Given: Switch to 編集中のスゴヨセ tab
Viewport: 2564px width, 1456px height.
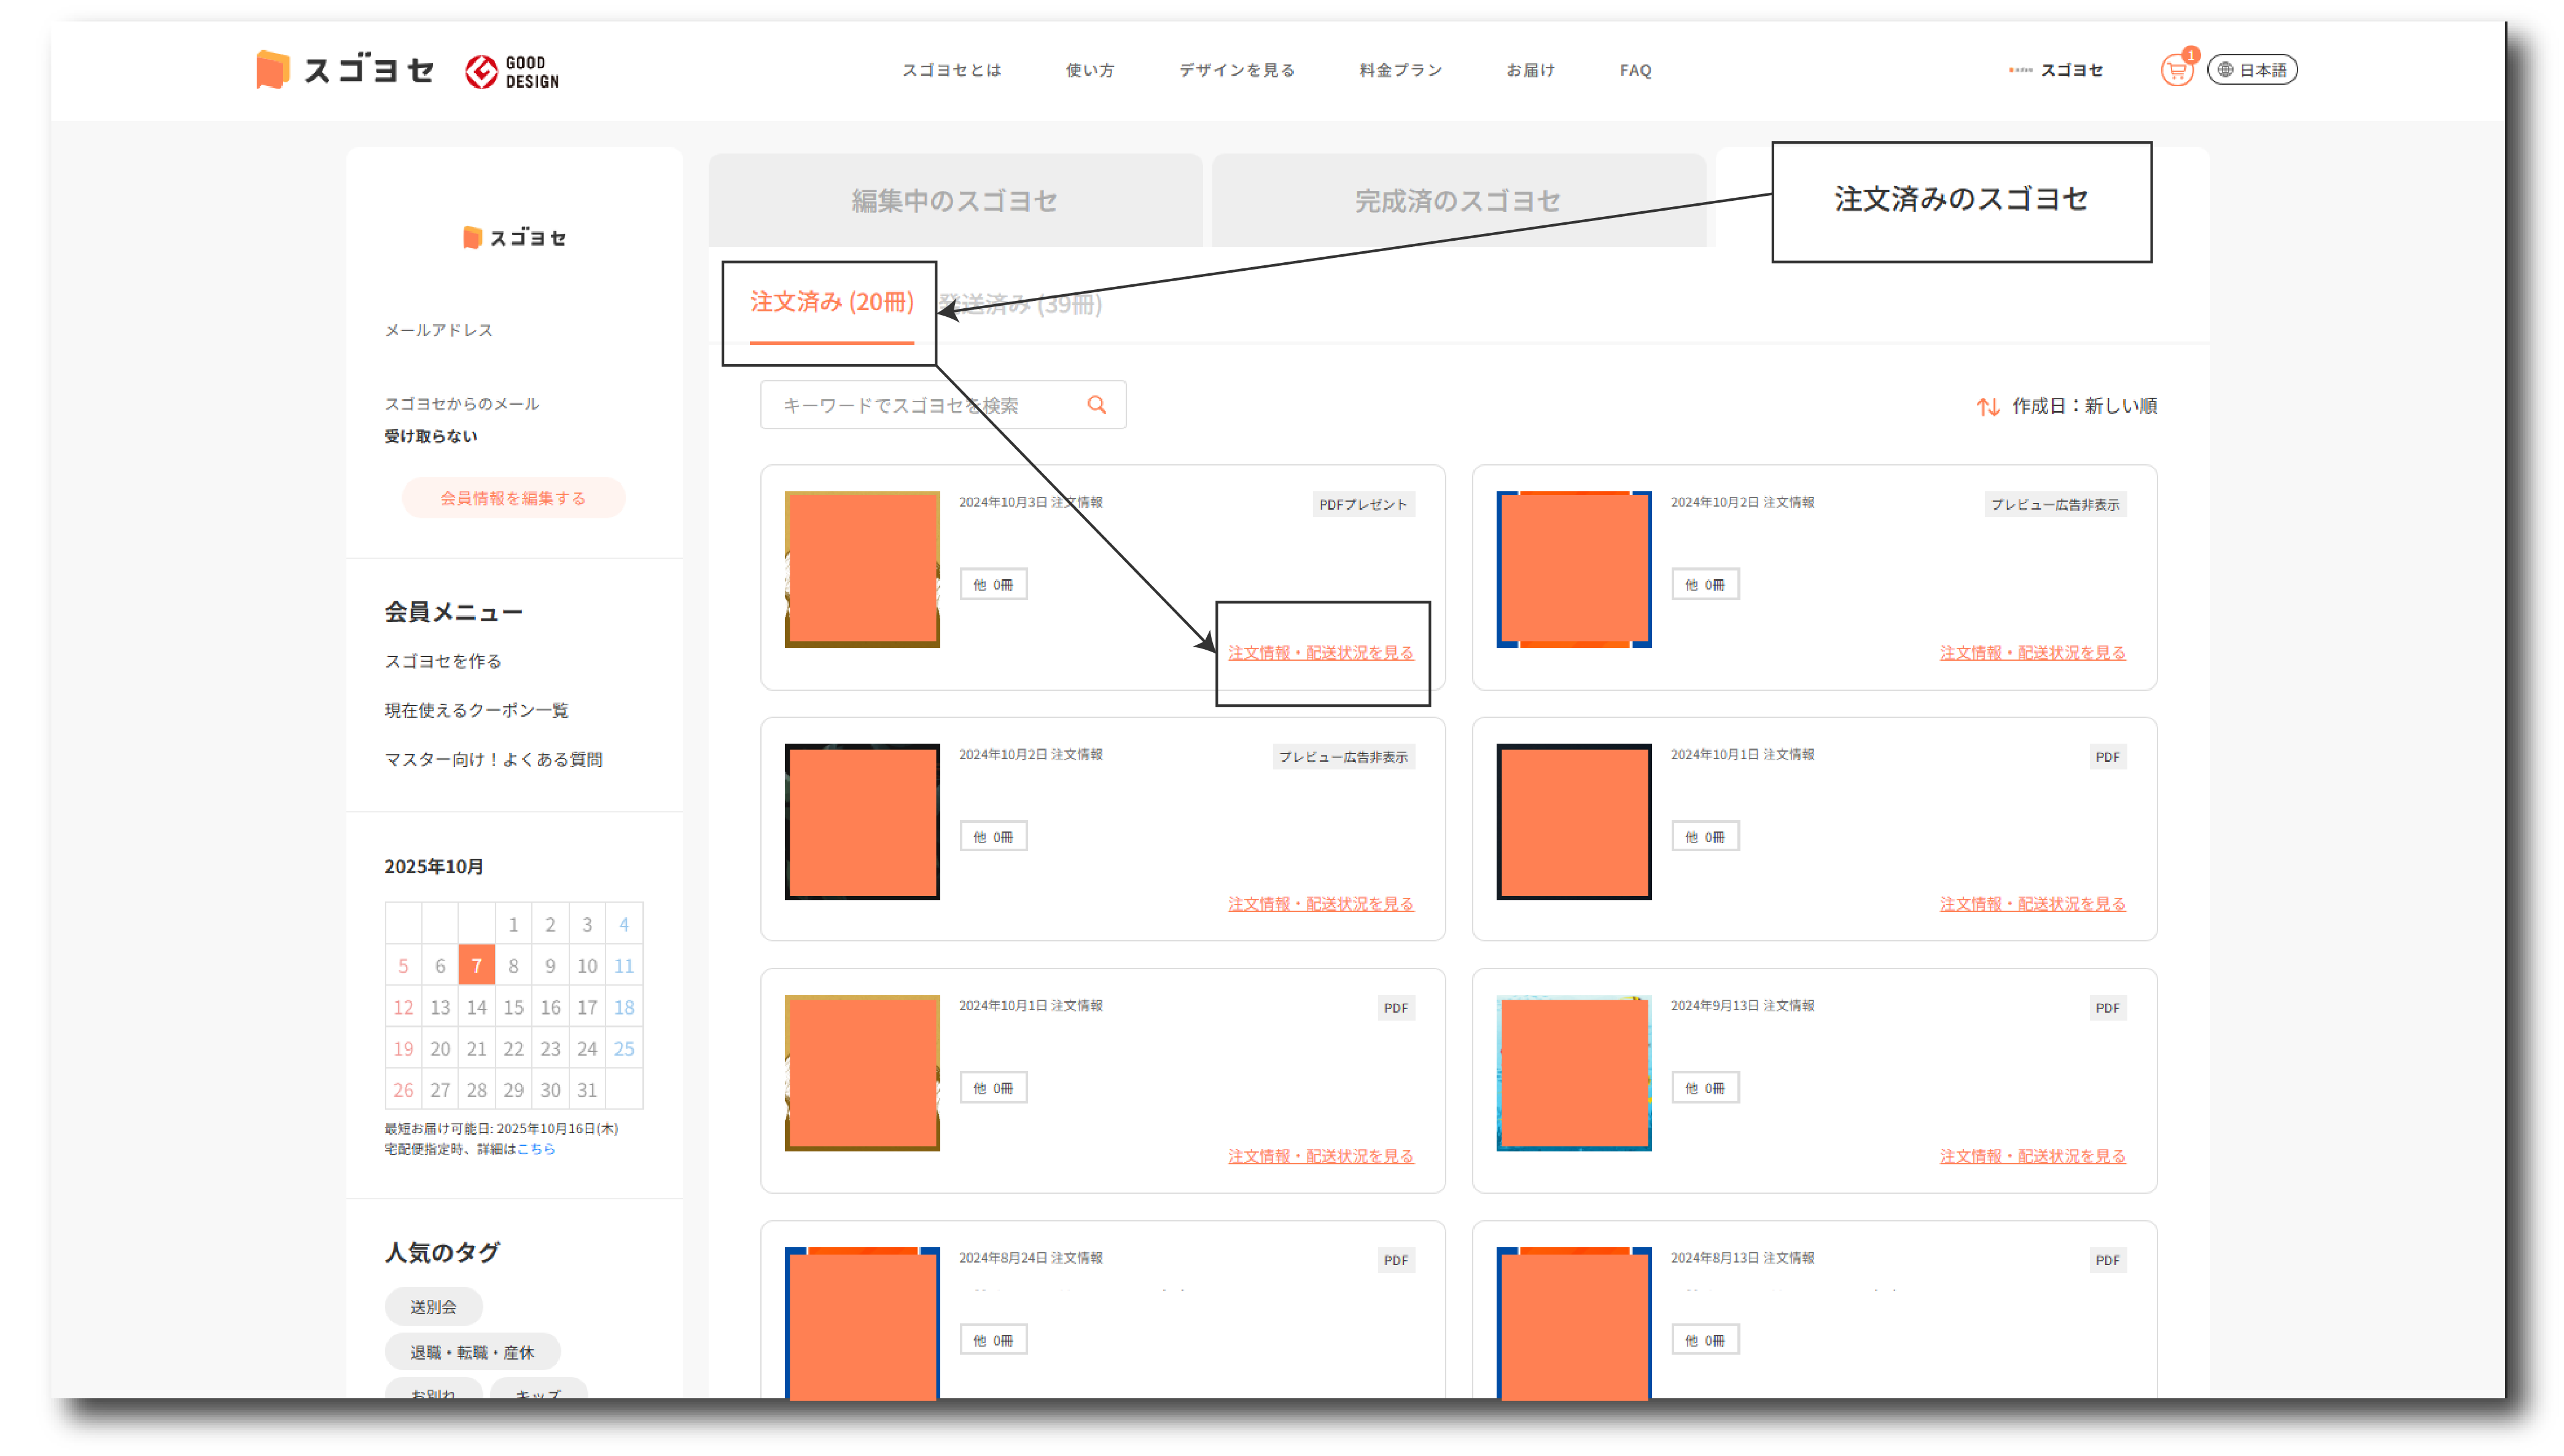Looking at the screenshot, I should tap(954, 200).
